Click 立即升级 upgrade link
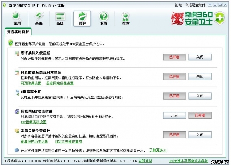231x165 pixels. (145, 161)
